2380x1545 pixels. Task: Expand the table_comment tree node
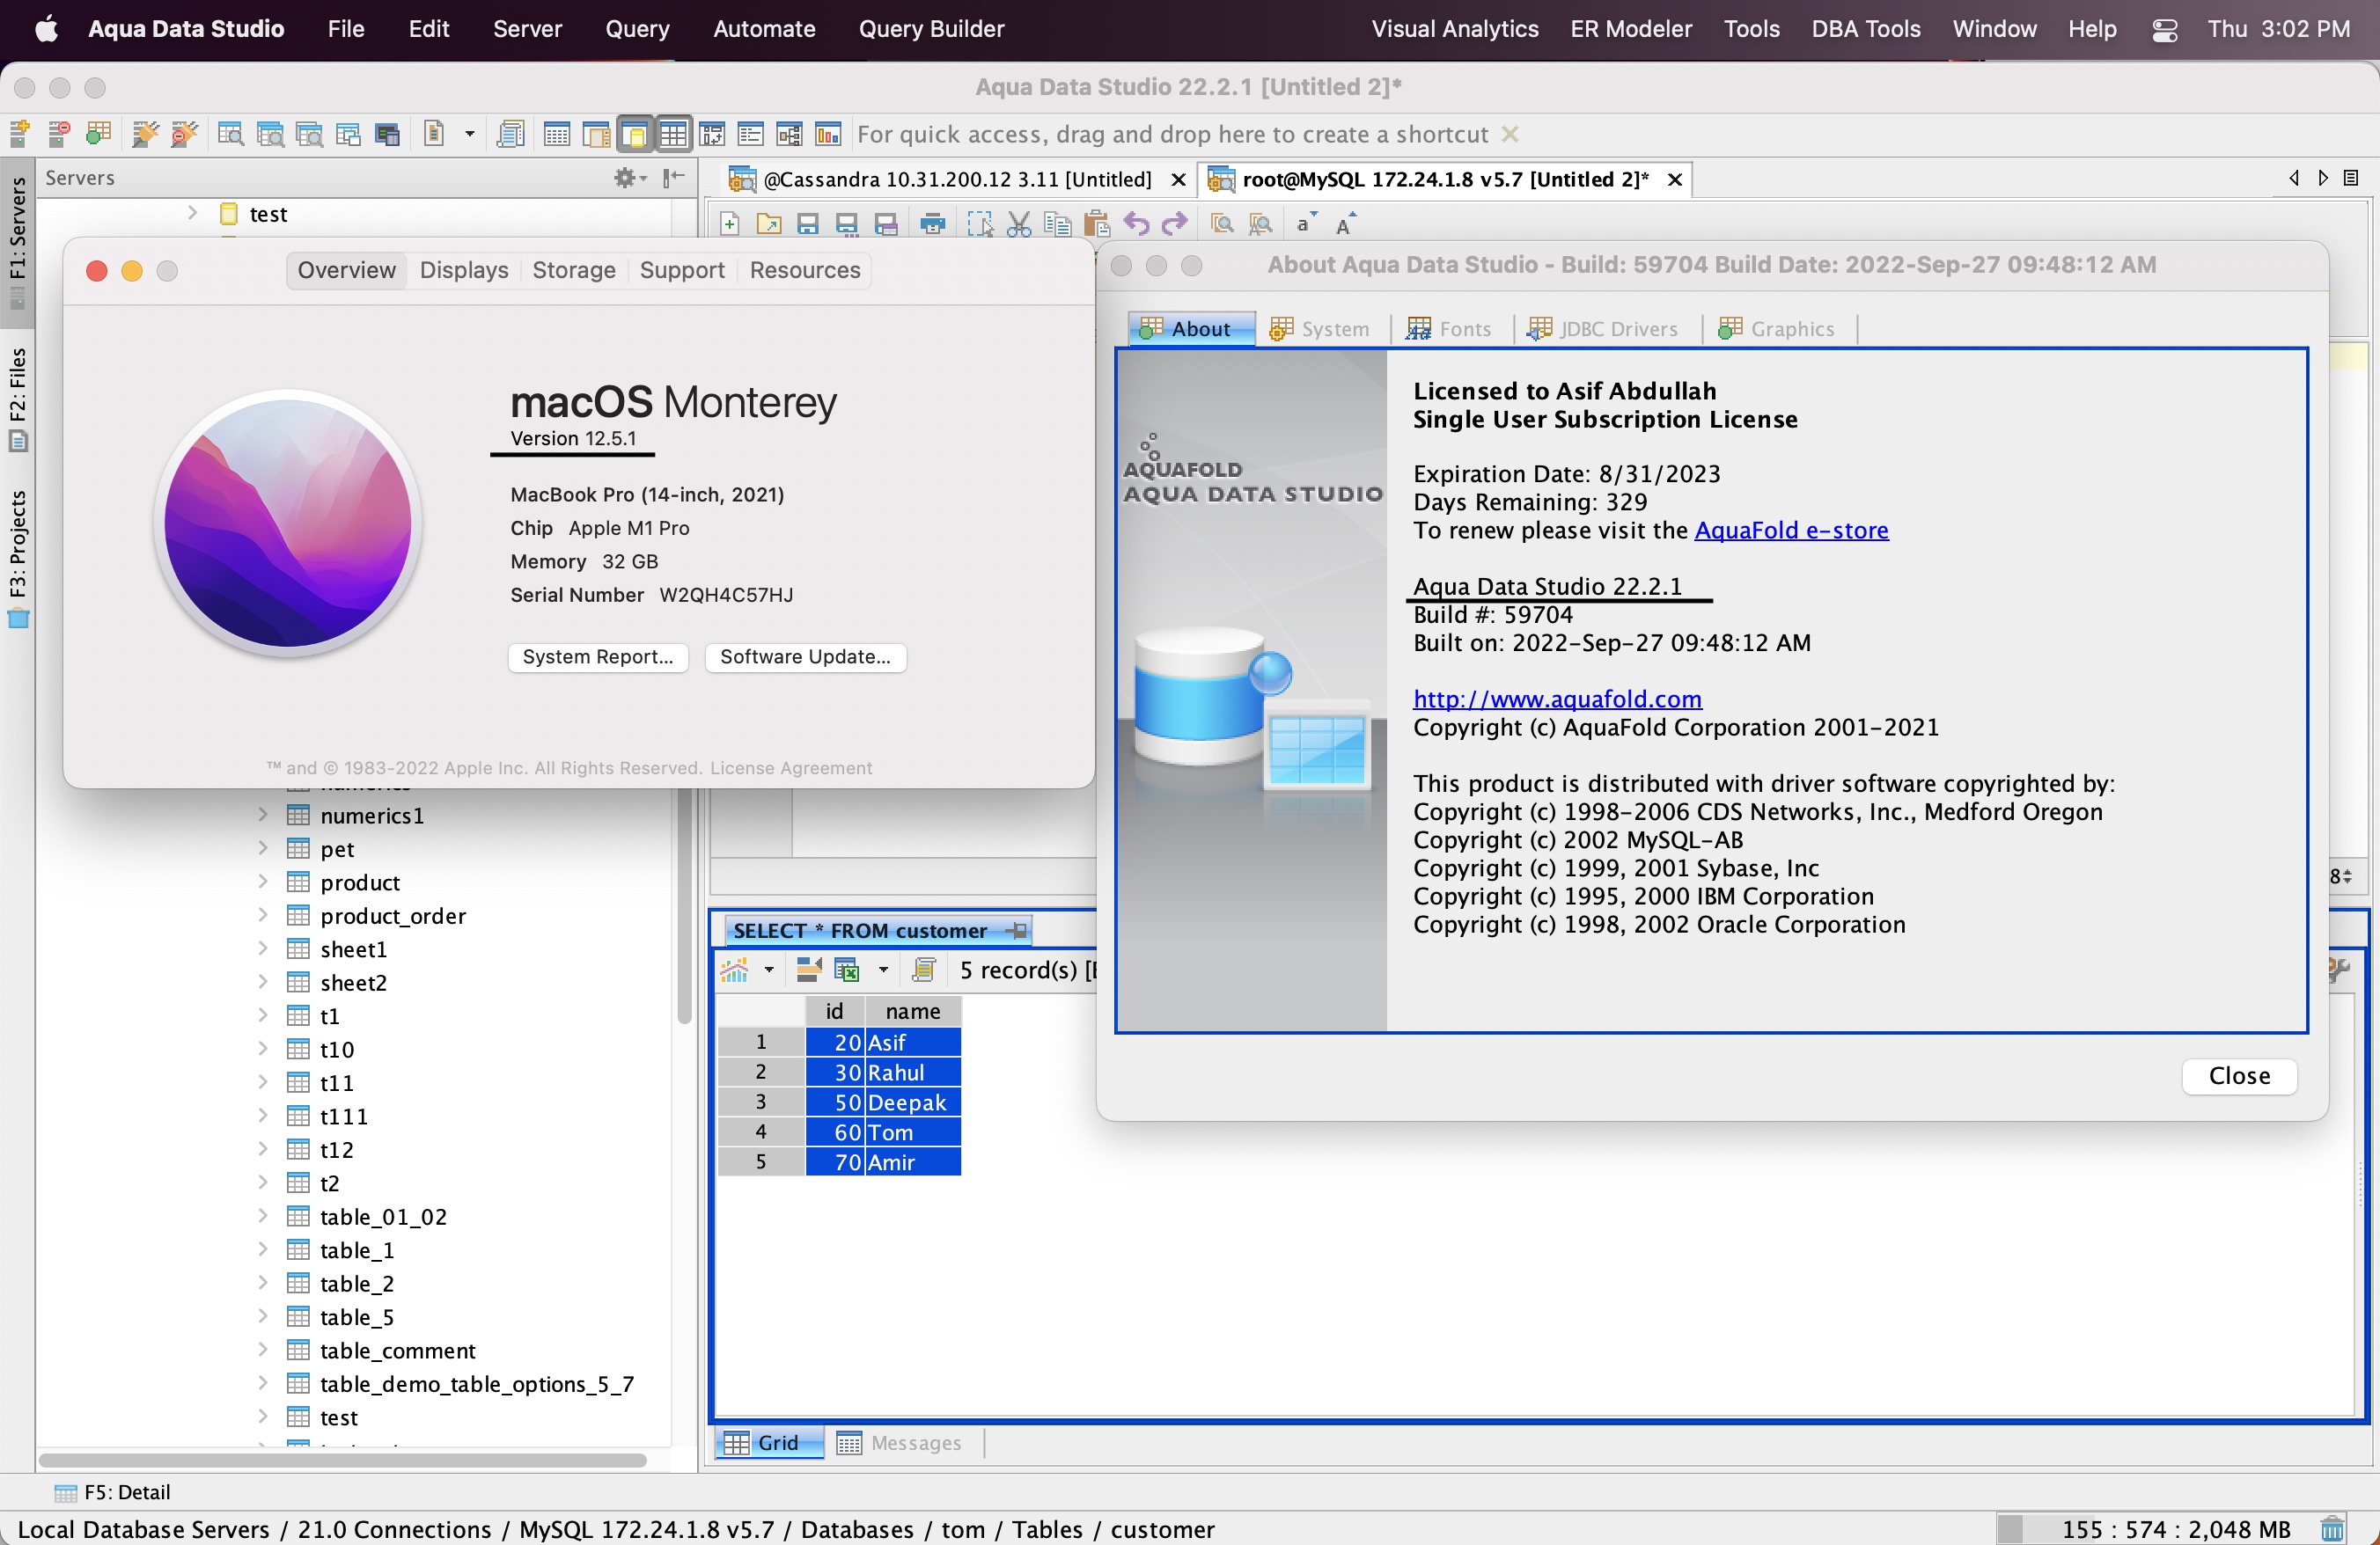tap(263, 1351)
